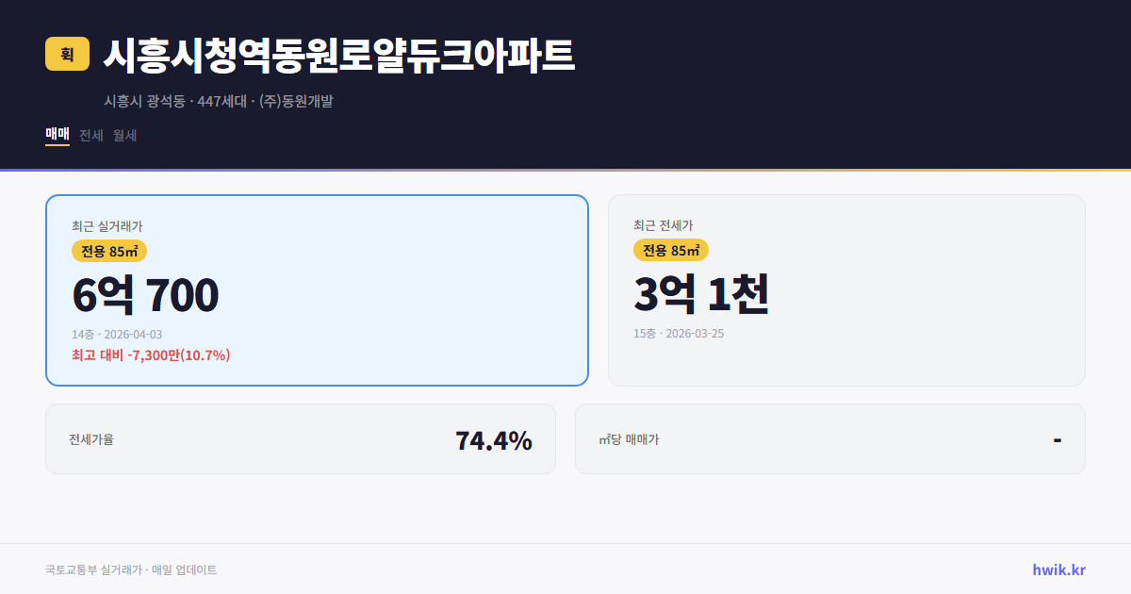Image resolution: width=1131 pixels, height=594 pixels.
Task: Click the ㎡당 매매가 panel
Action: point(828,438)
